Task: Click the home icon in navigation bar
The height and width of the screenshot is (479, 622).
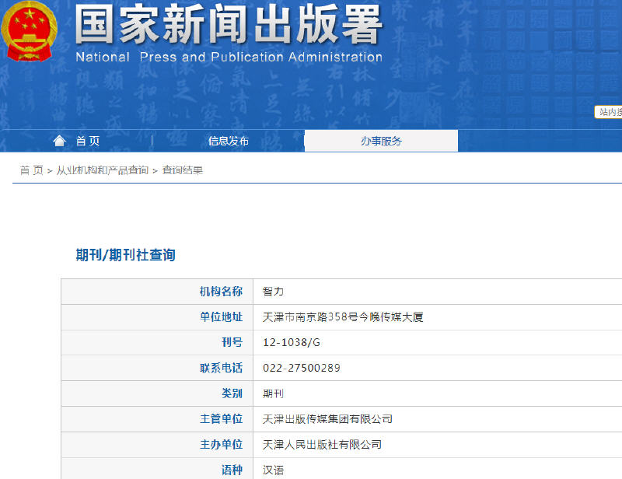Action: 60,141
